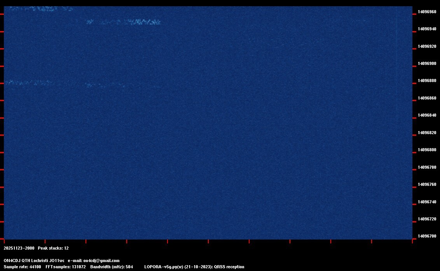440x271 pixels.
Task: Click the 14096920 frequency label
Action: 427,46
